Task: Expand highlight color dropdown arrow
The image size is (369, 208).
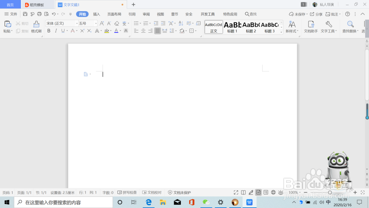Action: [111, 31]
